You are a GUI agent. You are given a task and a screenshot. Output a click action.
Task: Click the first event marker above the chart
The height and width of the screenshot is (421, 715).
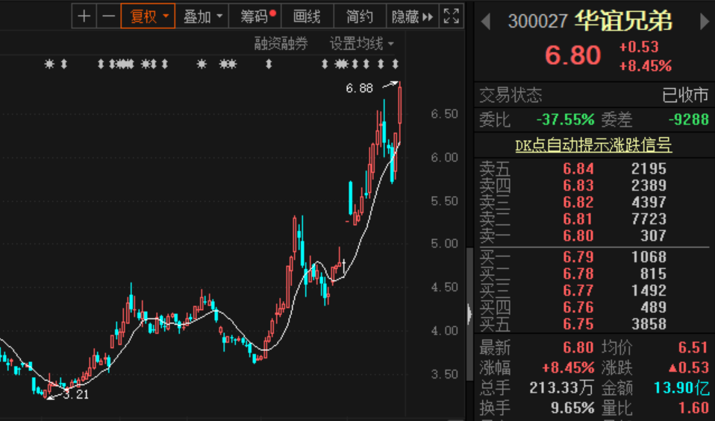coord(50,65)
